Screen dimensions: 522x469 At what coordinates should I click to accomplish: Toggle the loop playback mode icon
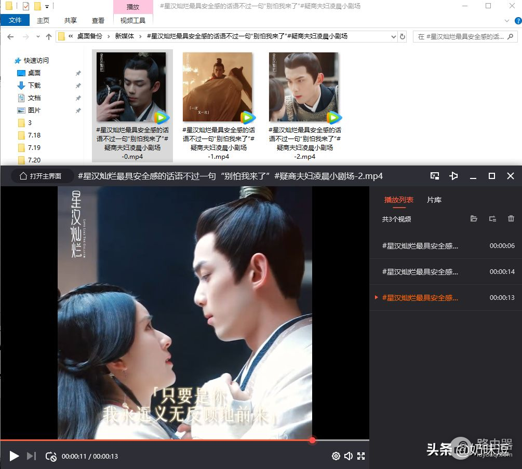tap(51, 457)
